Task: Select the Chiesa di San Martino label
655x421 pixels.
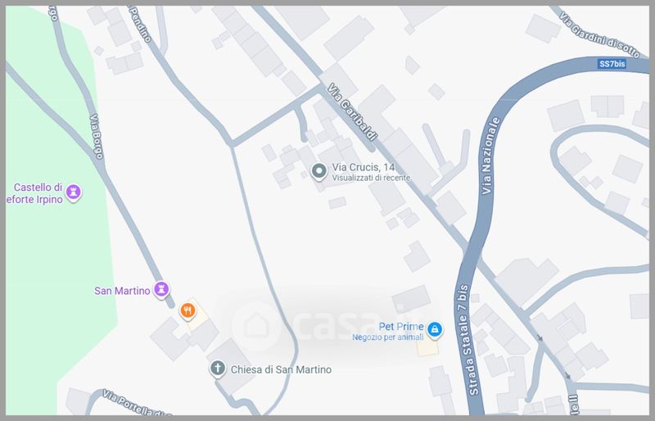Action: [x=281, y=369]
